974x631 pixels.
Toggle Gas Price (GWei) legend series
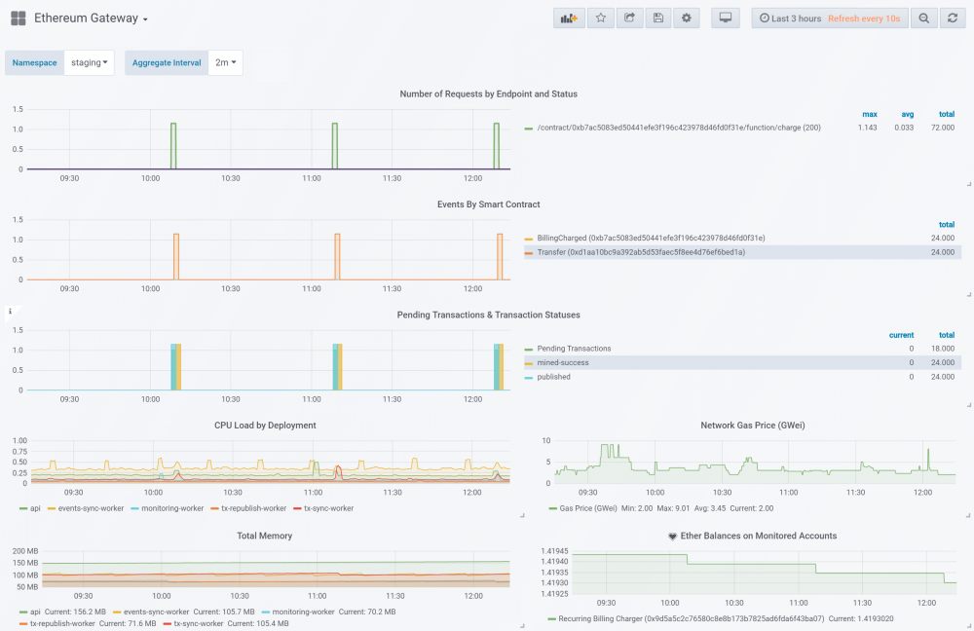(x=588, y=508)
